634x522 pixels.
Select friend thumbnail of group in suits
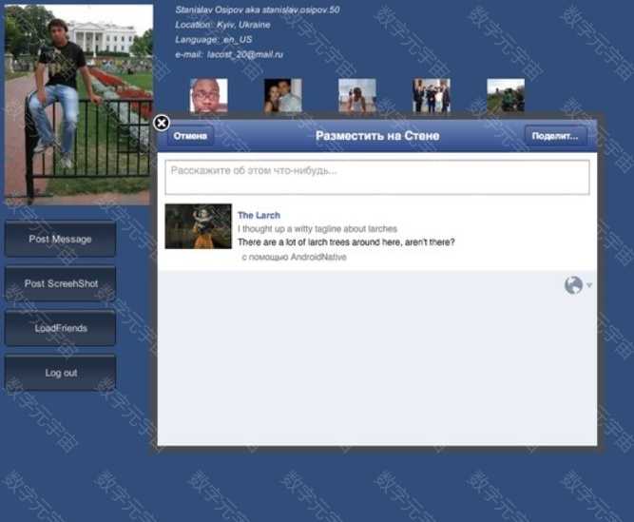click(431, 95)
